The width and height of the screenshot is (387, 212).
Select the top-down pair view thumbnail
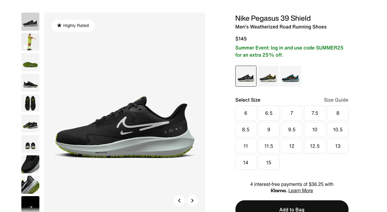click(x=30, y=103)
